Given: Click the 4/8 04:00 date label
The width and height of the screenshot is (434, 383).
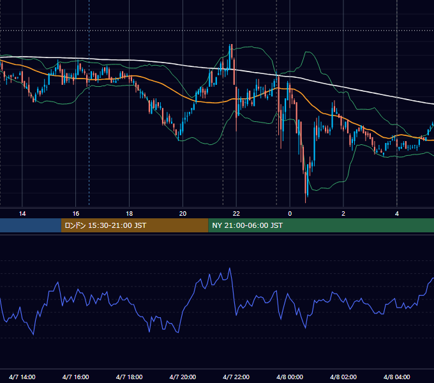Looking at the screenshot, I should coord(397,377).
